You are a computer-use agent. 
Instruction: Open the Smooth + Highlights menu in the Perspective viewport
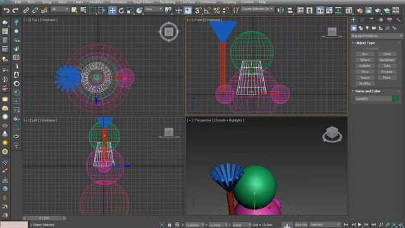(x=228, y=120)
